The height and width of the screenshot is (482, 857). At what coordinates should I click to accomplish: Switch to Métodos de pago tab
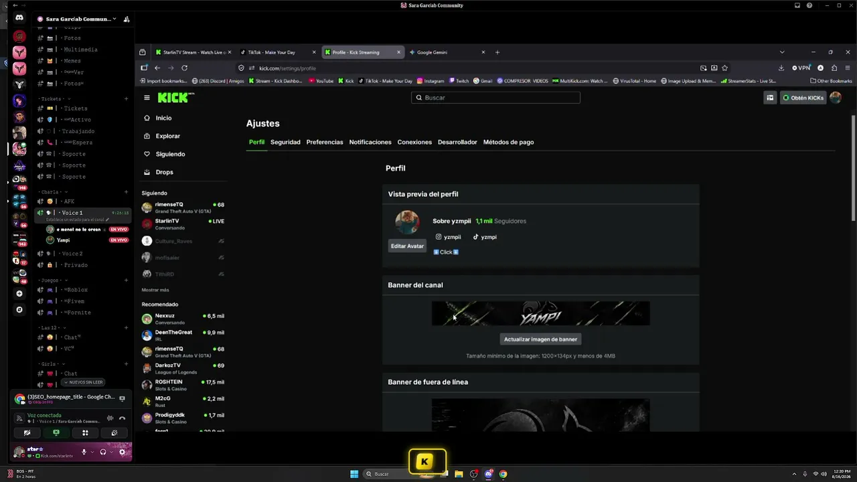tap(509, 142)
